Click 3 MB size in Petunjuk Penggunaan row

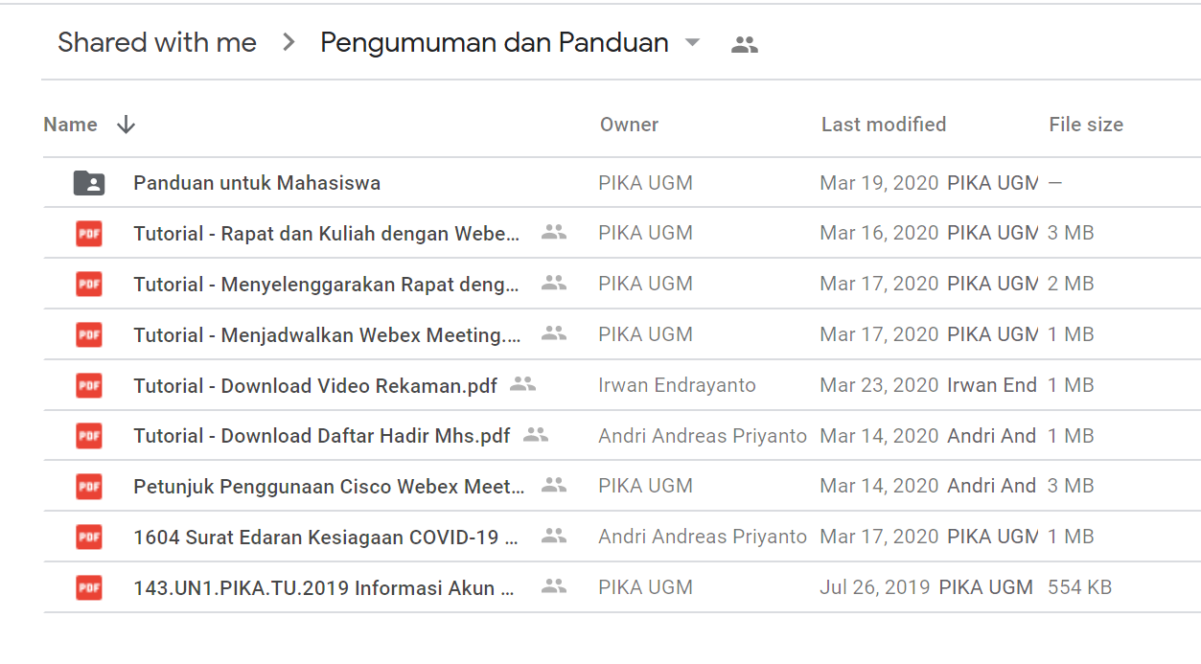coord(1071,486)
